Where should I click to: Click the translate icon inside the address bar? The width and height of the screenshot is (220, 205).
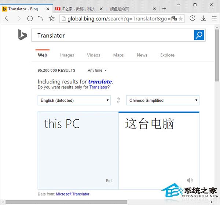[x=175, y=18]
